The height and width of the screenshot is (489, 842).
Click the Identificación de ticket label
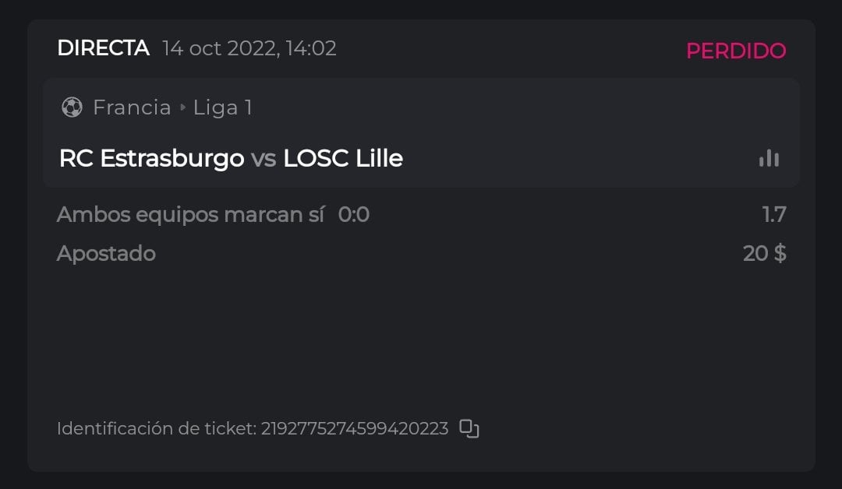[156, 428]
